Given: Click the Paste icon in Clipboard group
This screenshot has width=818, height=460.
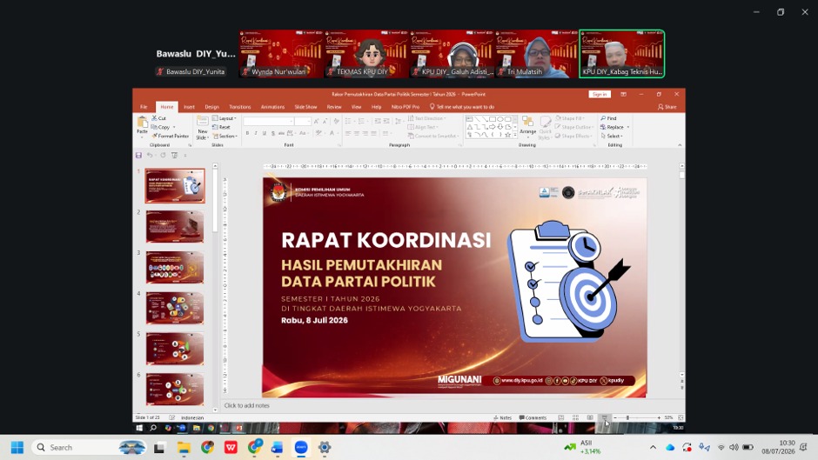Looking at the screenshot, I should click(142, 122).
